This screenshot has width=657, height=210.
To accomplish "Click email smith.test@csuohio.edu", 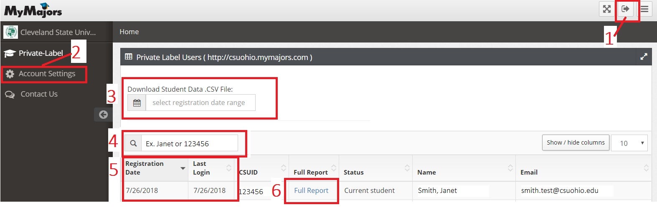I will [x=560, y=190].
